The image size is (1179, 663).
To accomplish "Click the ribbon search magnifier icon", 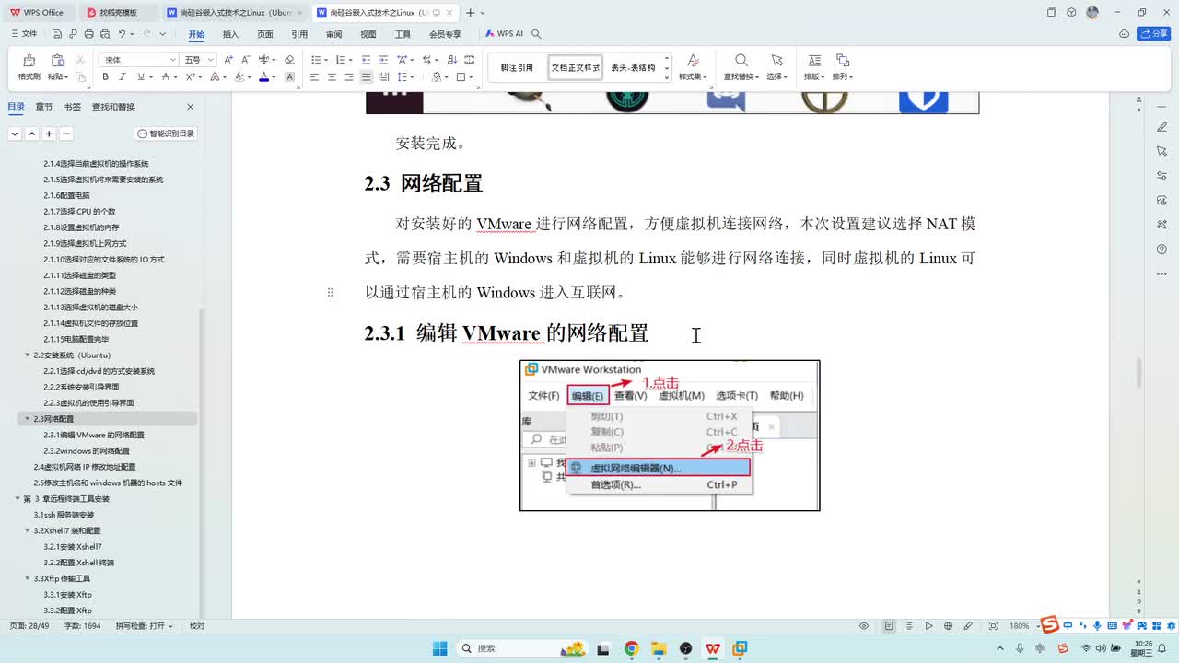I will (536, 34).
